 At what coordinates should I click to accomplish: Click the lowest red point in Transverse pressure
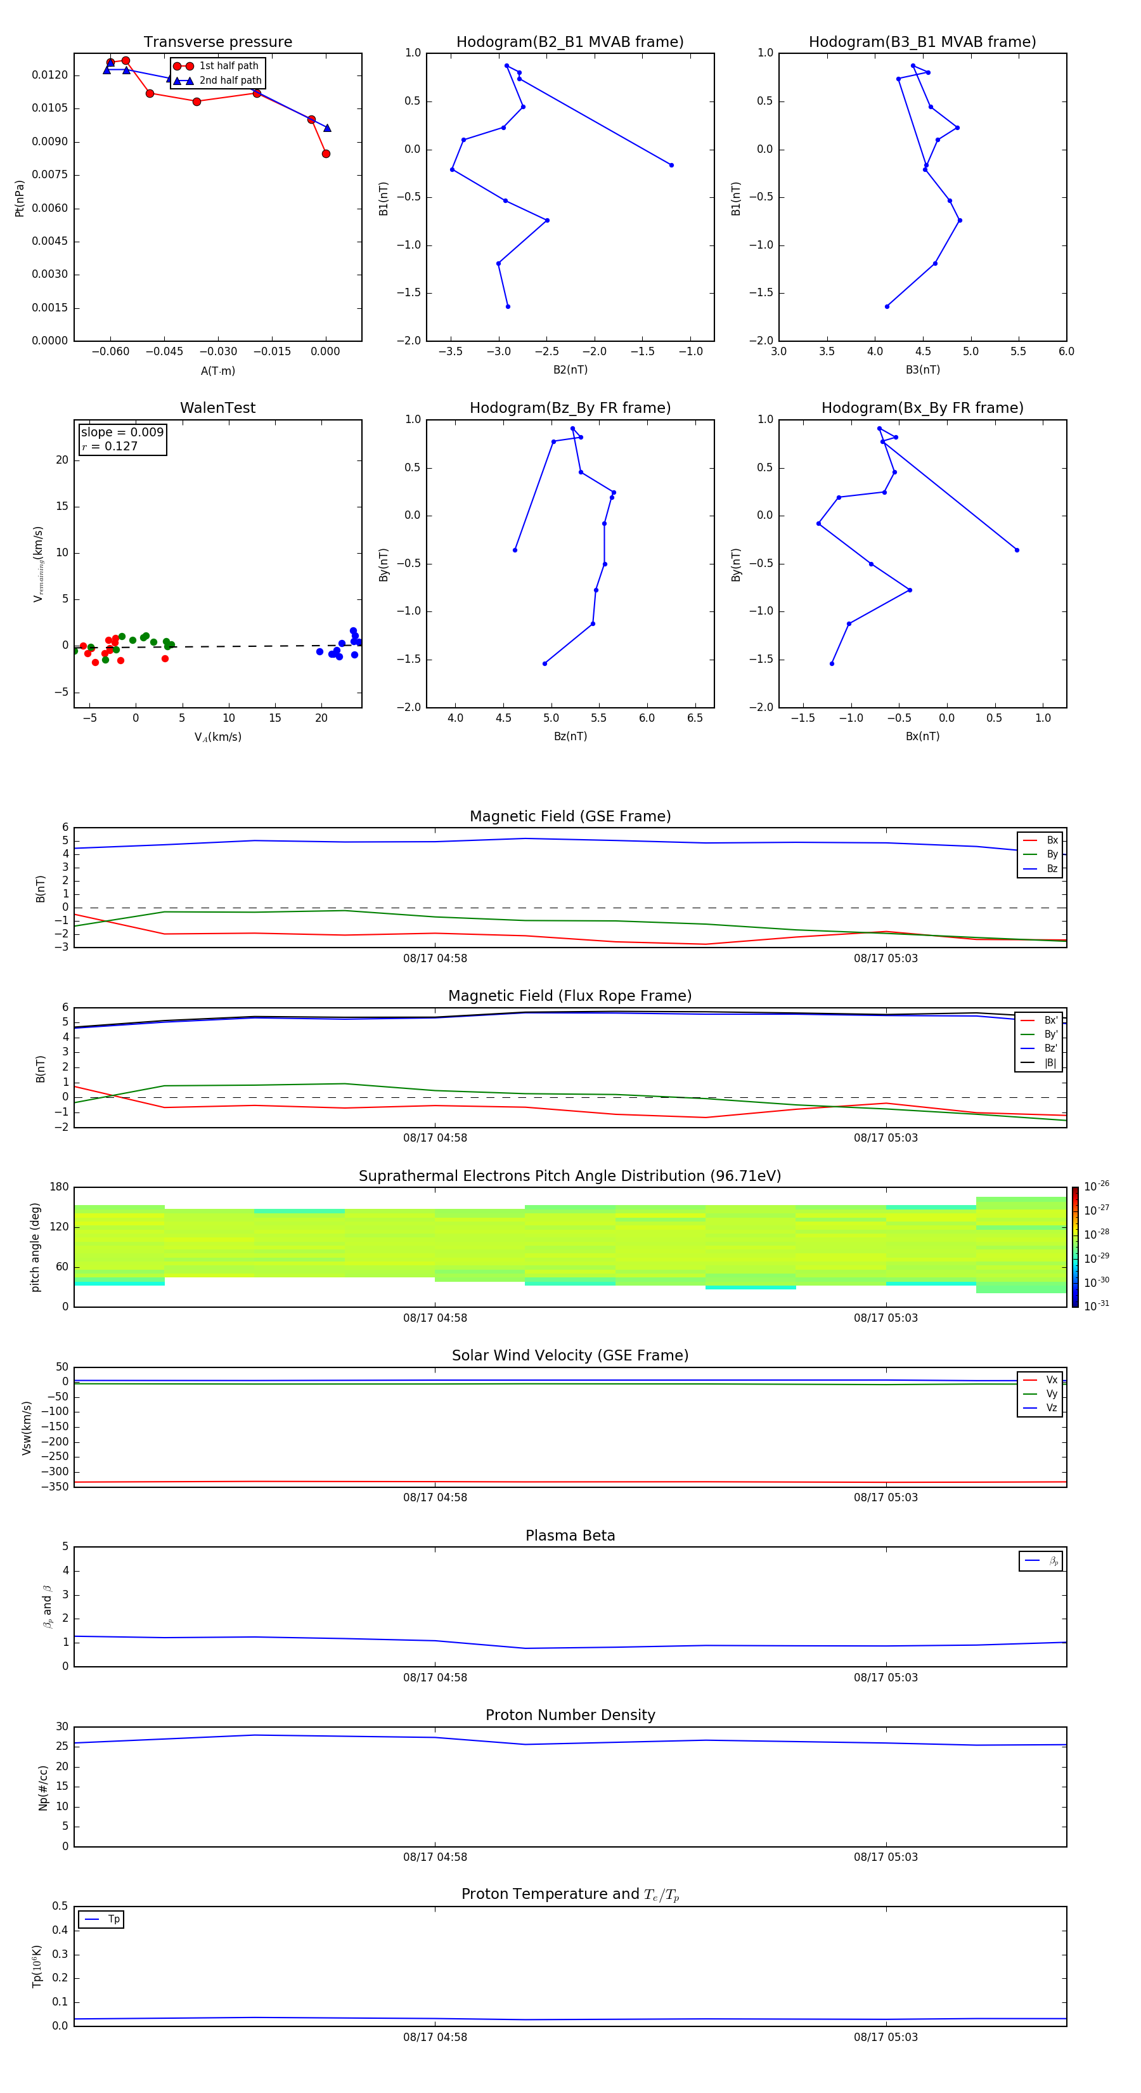pyautogui.click(x=326, y=153)
